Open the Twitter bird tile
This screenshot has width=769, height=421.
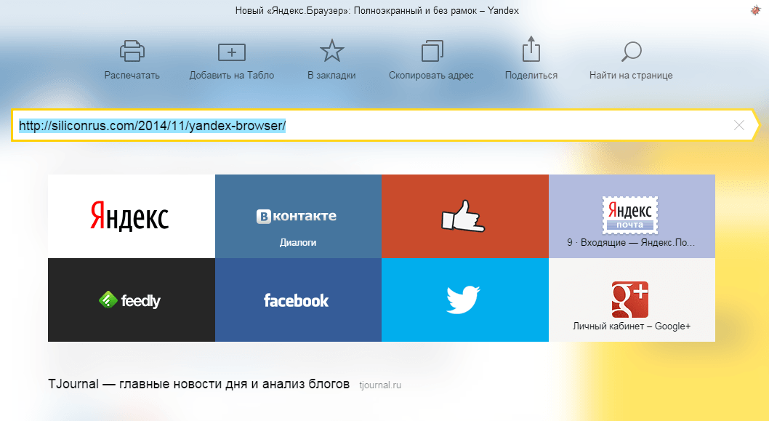point(465,300)
